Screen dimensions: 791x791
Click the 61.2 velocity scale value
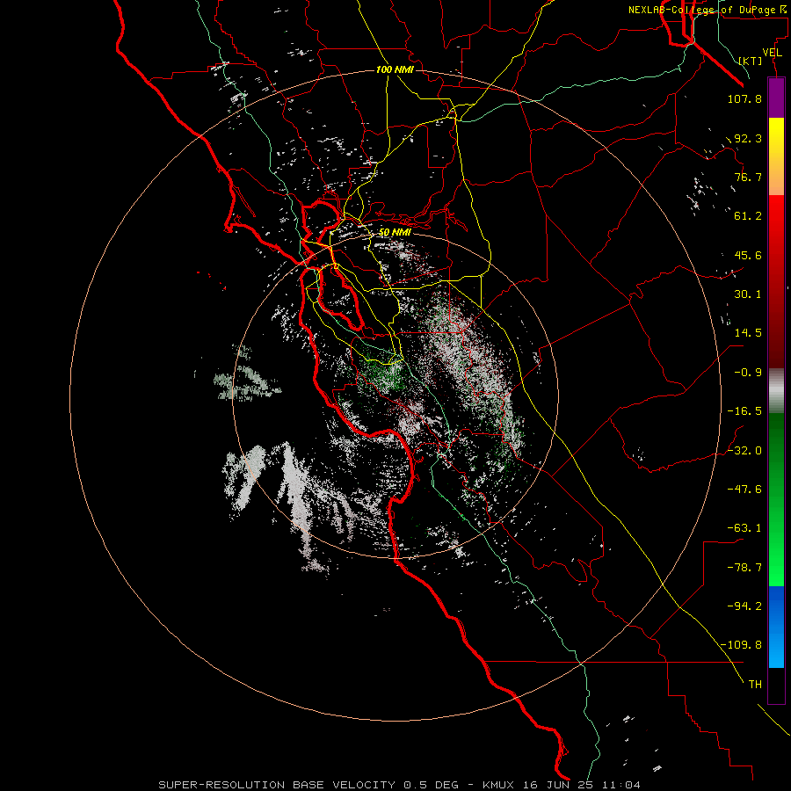coord(748,216)
